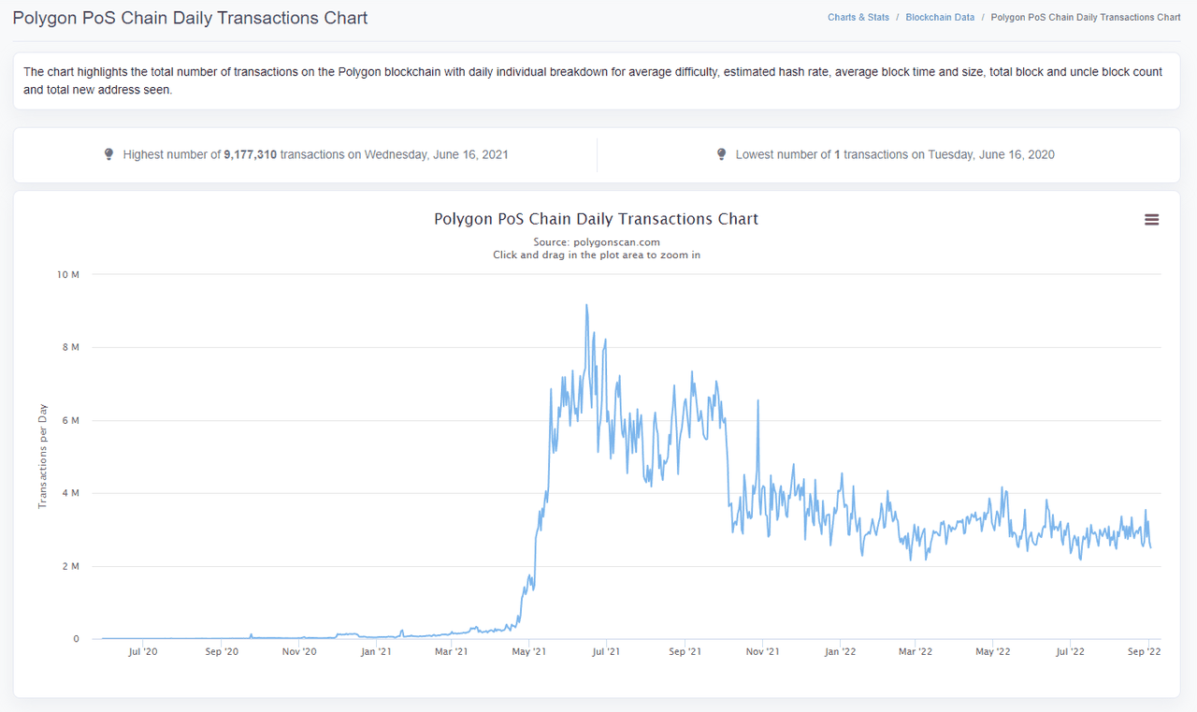1197x712 pixels.
Task: Click the Jul '21 label on the x-axis
Action: [606, 651]
